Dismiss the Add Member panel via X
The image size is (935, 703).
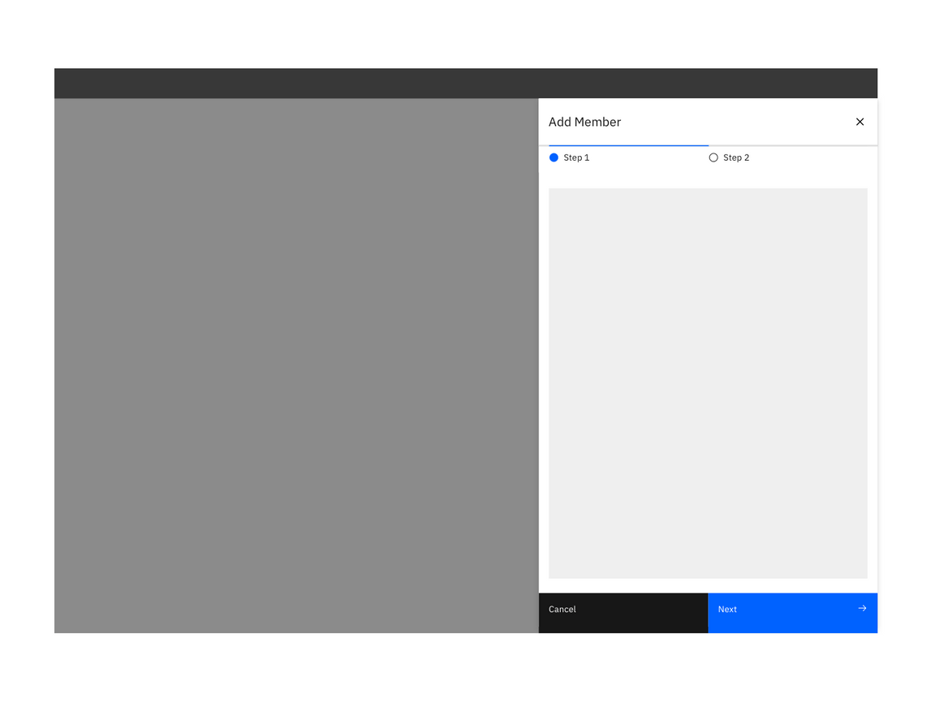pyautogui.click(x=860, y=121)
